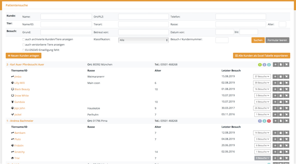Click the plus icon in Jimbo's row
This screenshot has height=164, width=296.
pos(275,77)
